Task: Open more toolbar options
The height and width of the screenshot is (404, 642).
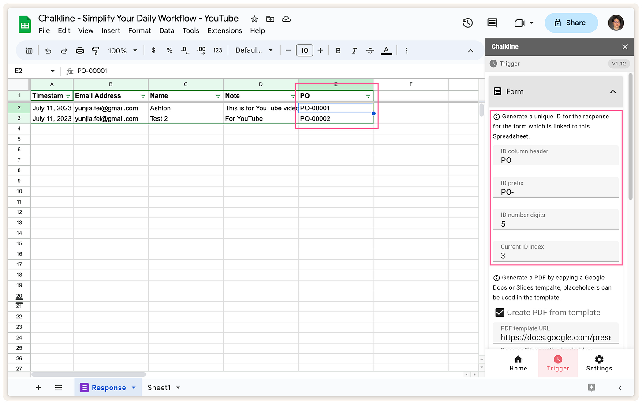Action: pos(407,51)
